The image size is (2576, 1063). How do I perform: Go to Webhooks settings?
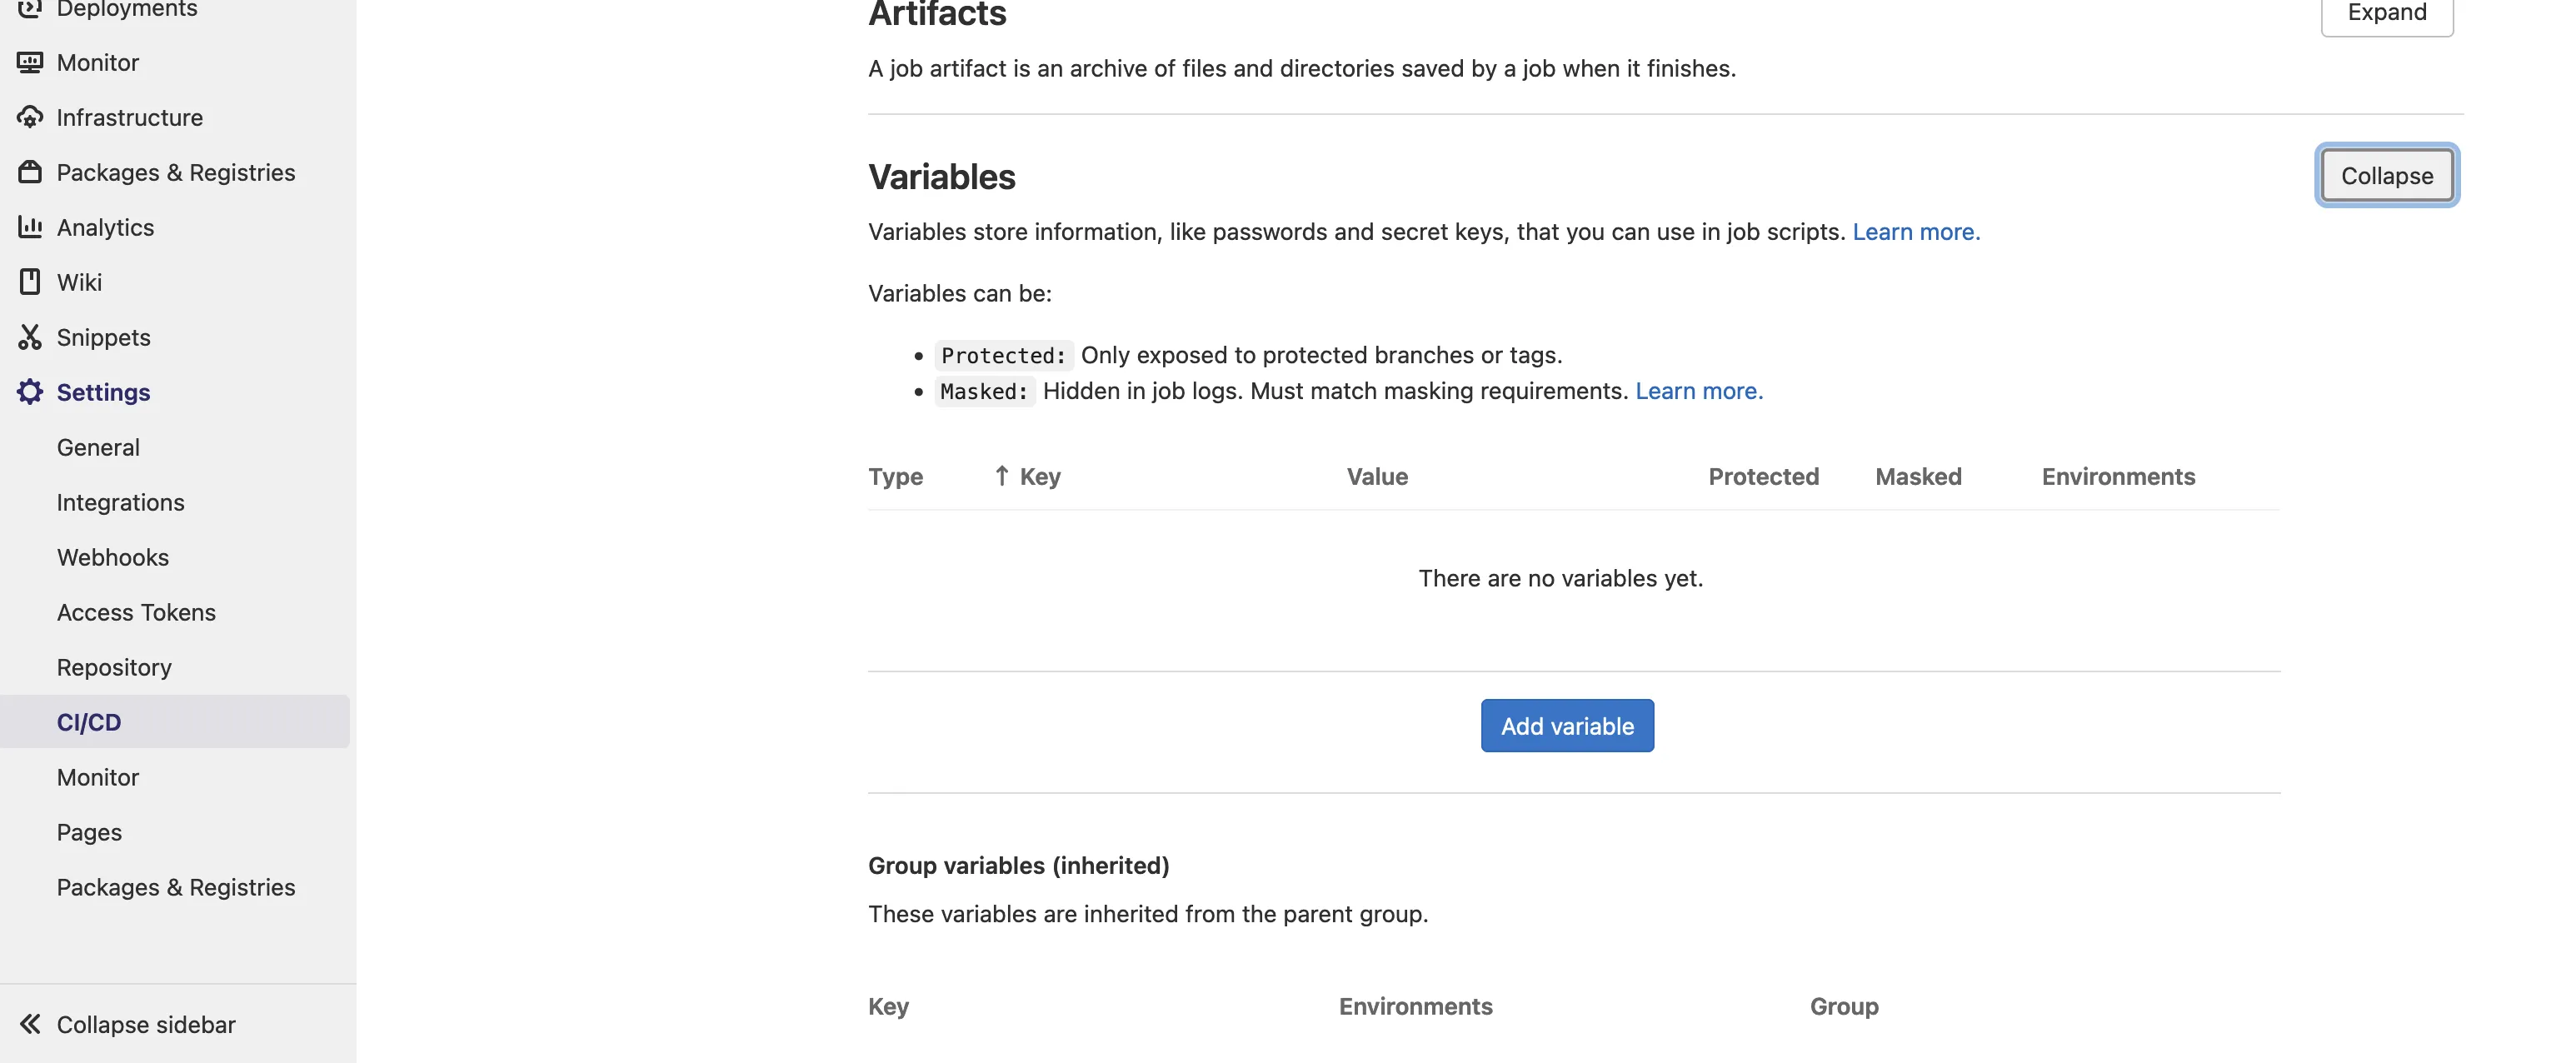[113, 557]
